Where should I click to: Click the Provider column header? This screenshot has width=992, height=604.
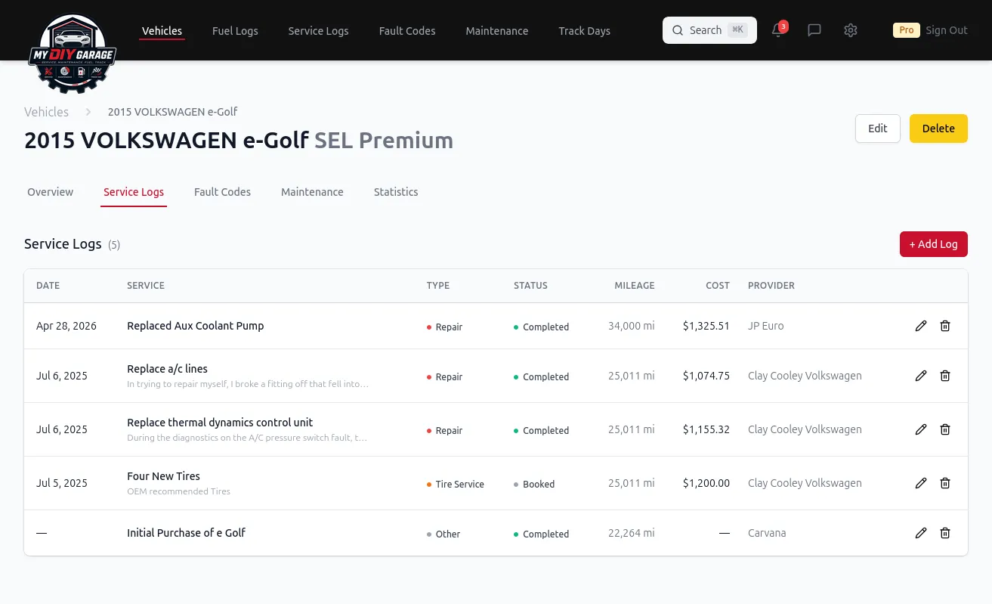click(x=771, y=286)
